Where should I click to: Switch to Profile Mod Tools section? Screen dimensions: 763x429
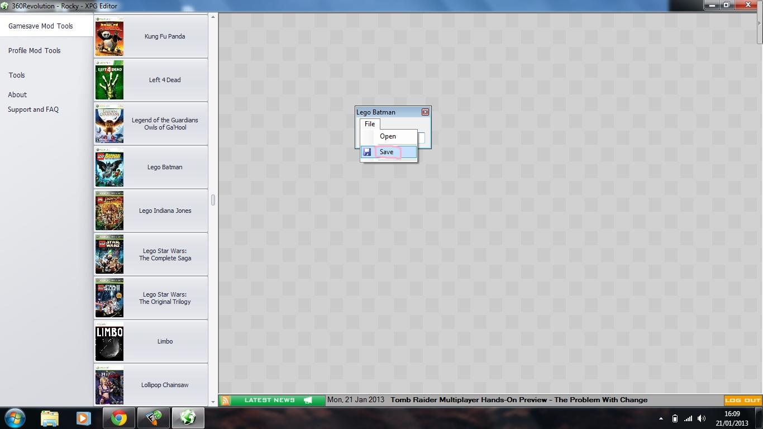[x=35, y=50]
